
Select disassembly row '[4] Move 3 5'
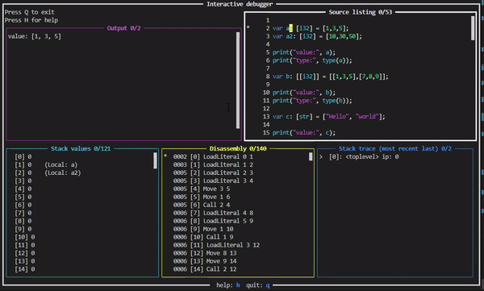tap(202, 189)
